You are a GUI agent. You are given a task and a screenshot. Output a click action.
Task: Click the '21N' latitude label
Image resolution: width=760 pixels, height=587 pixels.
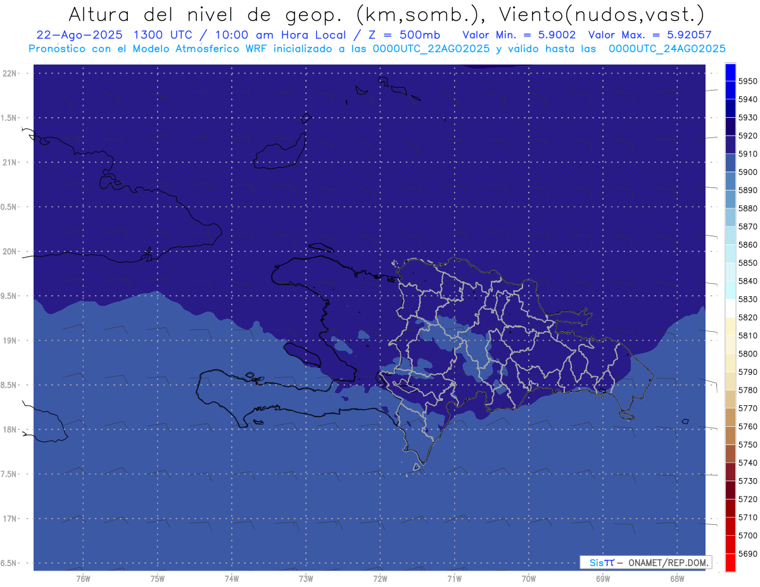coord(11,163)
